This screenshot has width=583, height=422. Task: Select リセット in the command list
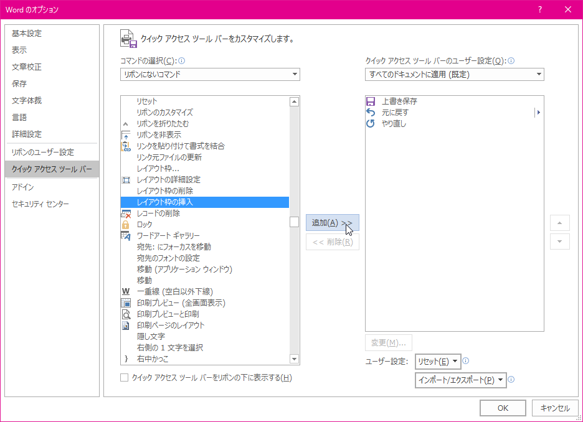point(205,101)
